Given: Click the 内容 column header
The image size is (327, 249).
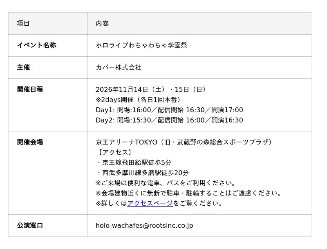Looking at the screenshot, I should point(102,23).
